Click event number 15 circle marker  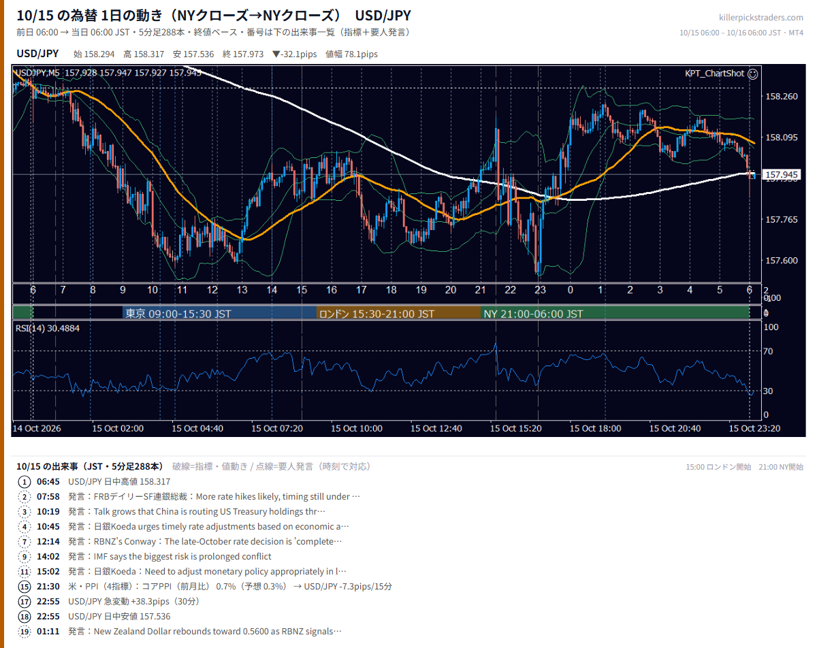click(25, 586)
